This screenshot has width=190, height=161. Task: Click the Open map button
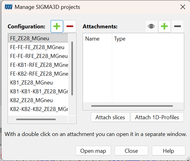pyautogui.click(x=93, y=151)
